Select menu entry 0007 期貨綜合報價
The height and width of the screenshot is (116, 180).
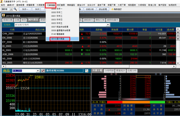click(60, 27)
